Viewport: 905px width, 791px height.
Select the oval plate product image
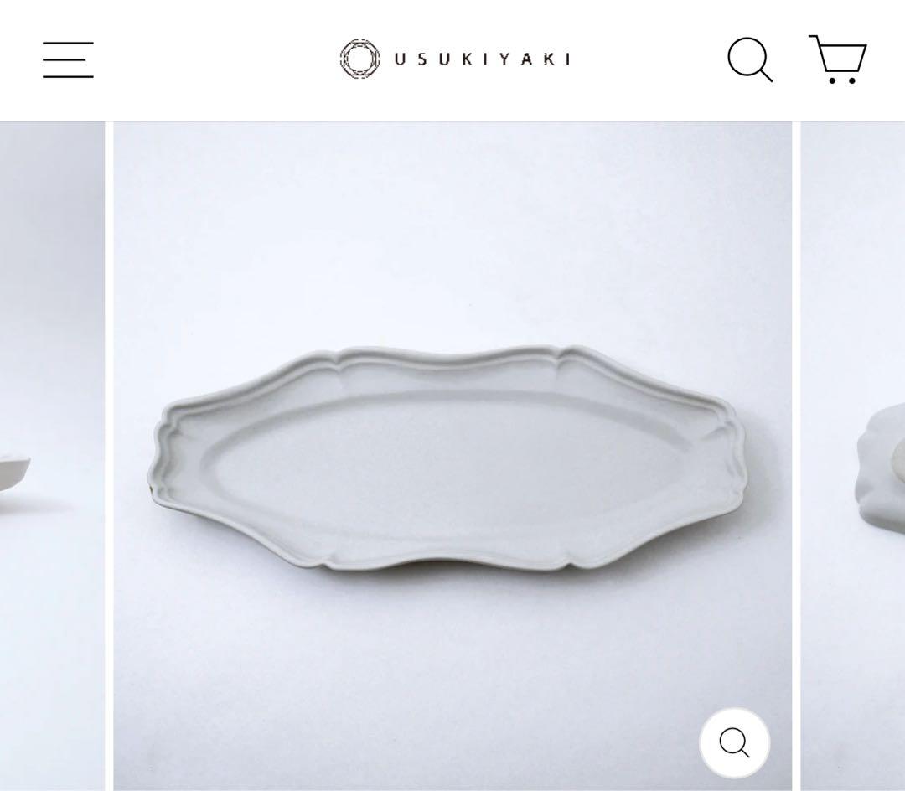(452, 456)
